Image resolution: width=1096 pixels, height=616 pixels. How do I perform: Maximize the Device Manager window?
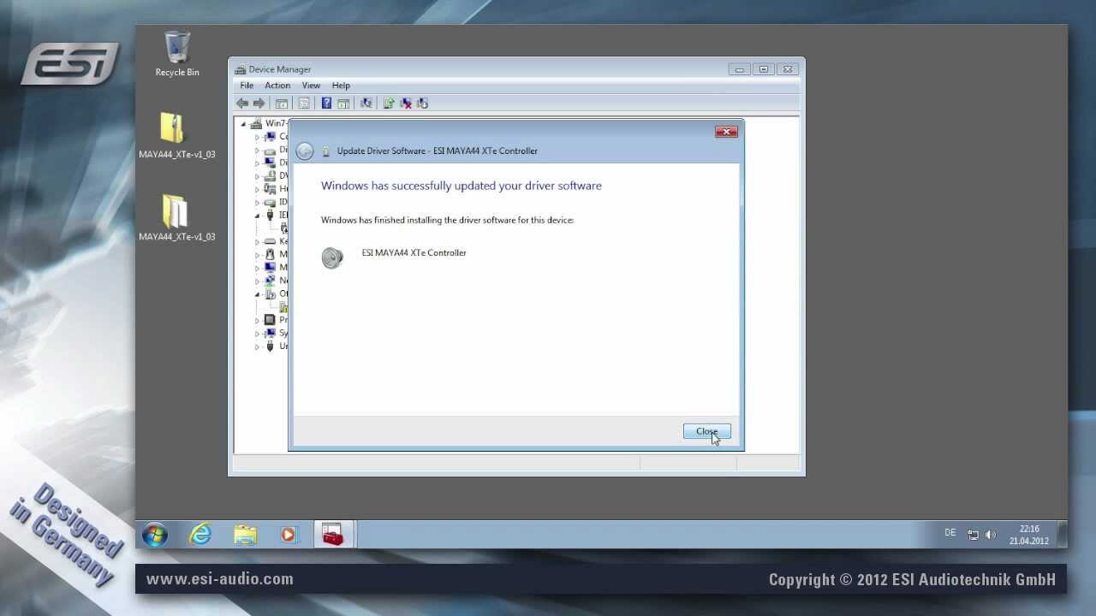[764, 69]
